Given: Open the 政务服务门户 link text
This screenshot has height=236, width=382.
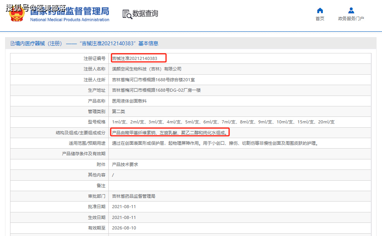Looking at the screenshot, I should [351, 19].
